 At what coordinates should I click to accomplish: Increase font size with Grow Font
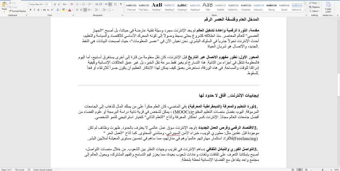coord(55,4)
